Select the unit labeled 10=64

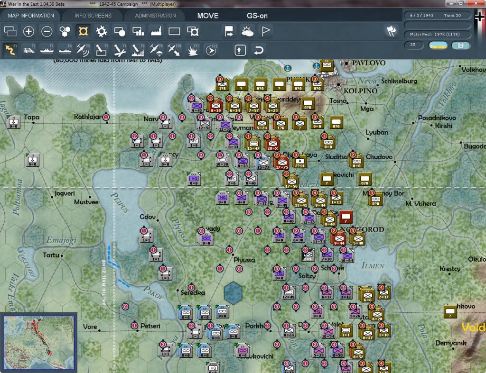(347, 256)
